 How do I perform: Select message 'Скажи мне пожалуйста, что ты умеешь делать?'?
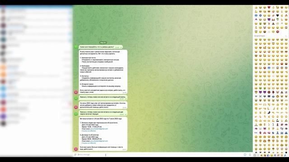coord(101,47)
